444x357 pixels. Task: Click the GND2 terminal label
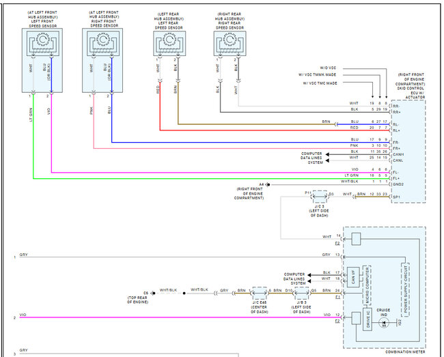[x=398, y=184]
